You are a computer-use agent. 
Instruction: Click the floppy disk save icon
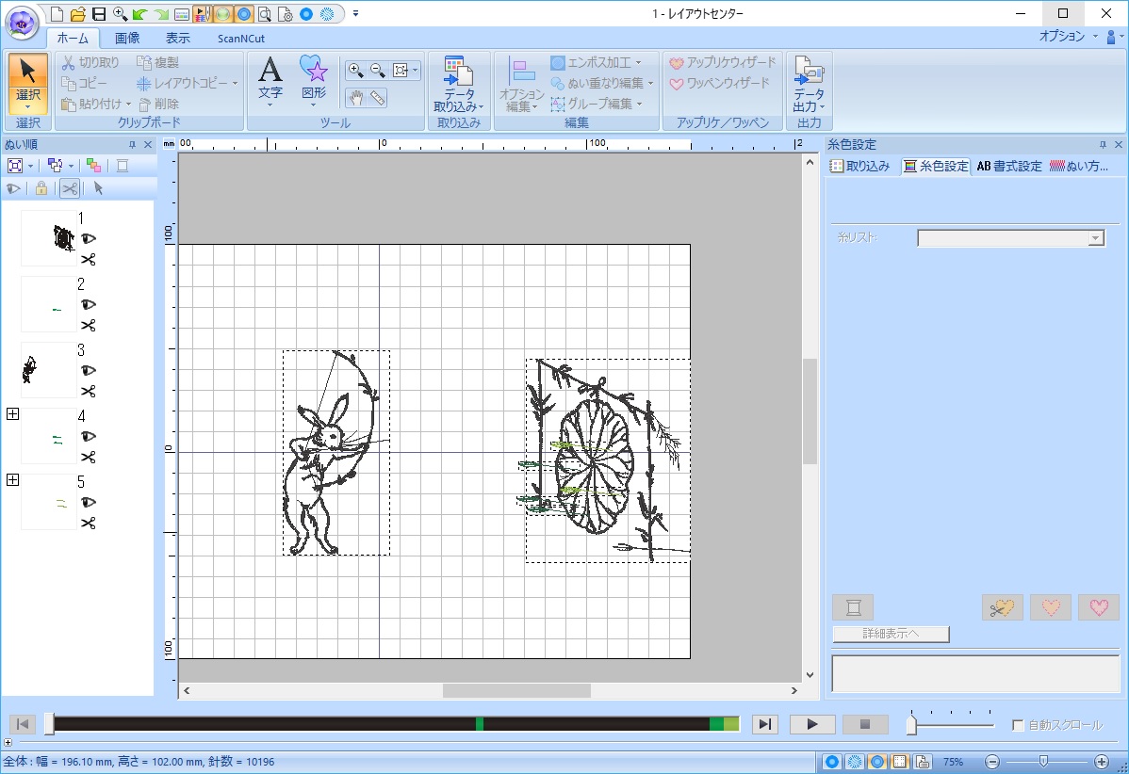pyautogui.click(x=99, y=14)
